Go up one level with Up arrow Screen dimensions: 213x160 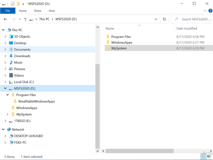click(x=25, y=19)
